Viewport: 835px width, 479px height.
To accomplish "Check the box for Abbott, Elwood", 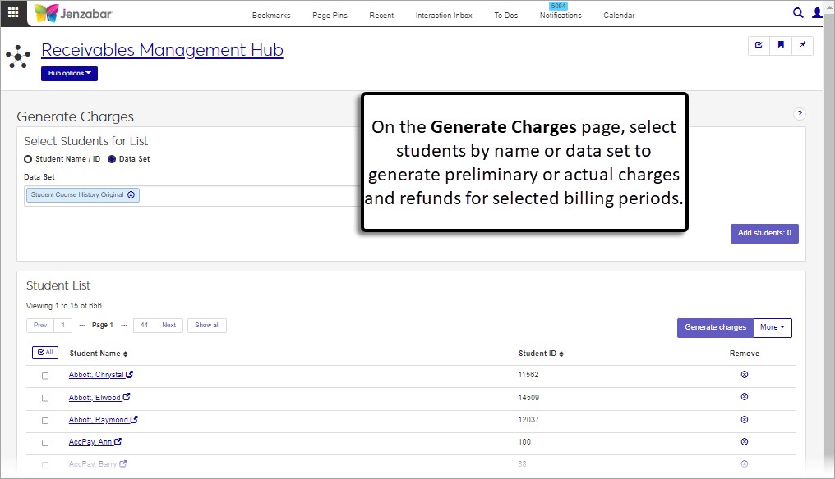I will 45,398.
